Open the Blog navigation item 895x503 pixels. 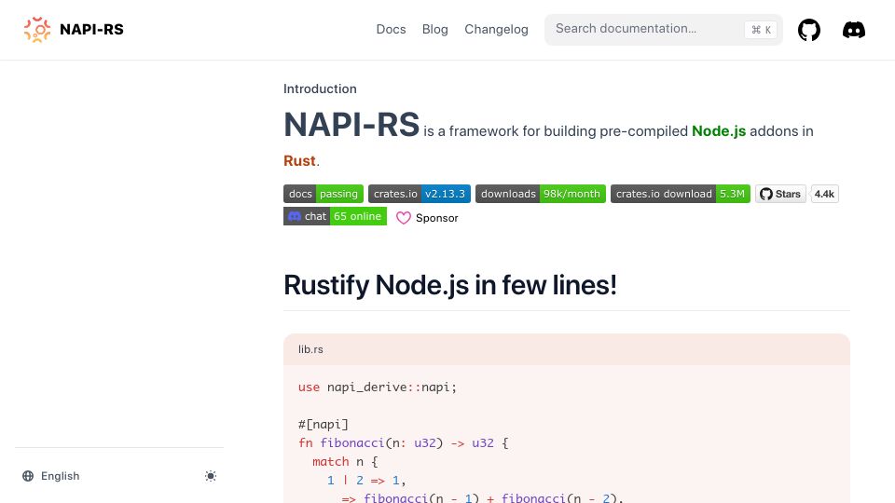[435, 29]
